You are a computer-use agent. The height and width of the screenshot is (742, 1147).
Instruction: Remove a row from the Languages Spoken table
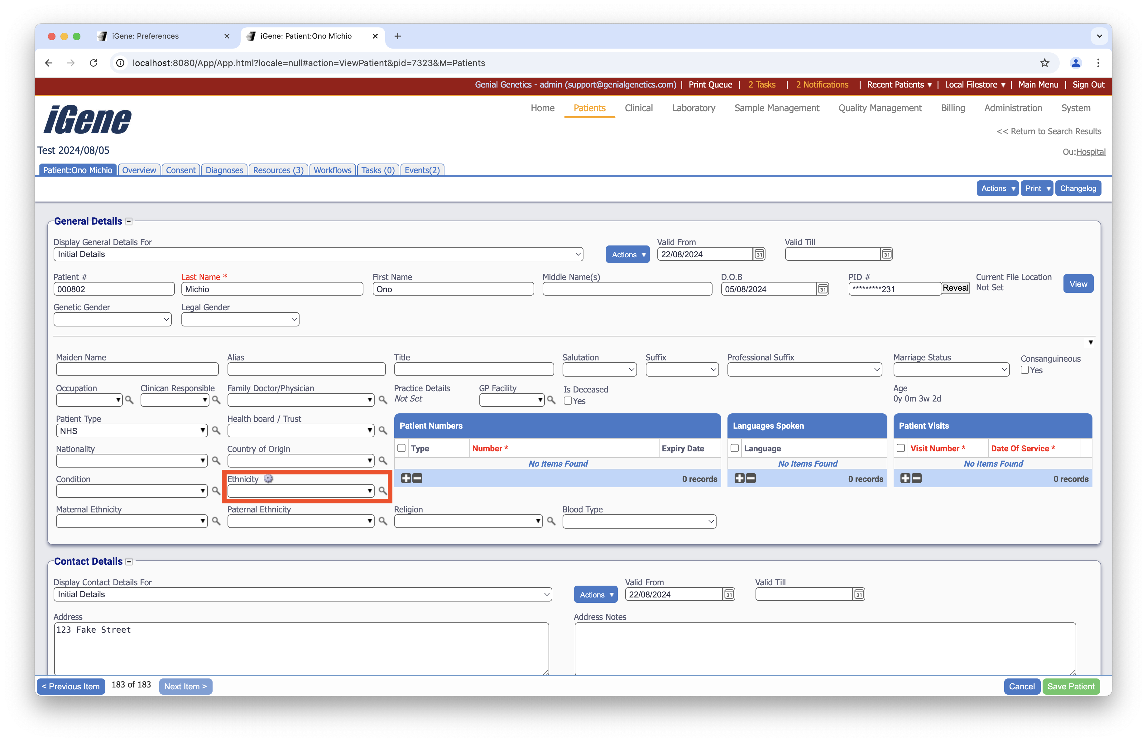point(751,478)
